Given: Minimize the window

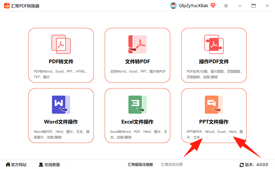Looking at the screenshot, I should point(240,6).
